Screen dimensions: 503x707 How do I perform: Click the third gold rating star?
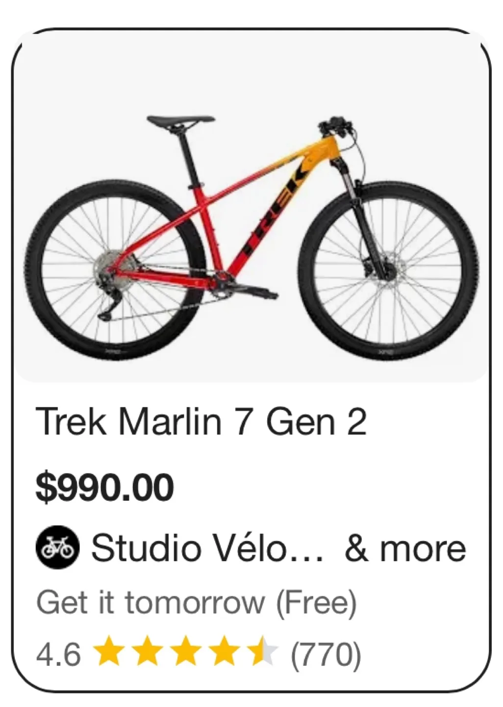185,653
